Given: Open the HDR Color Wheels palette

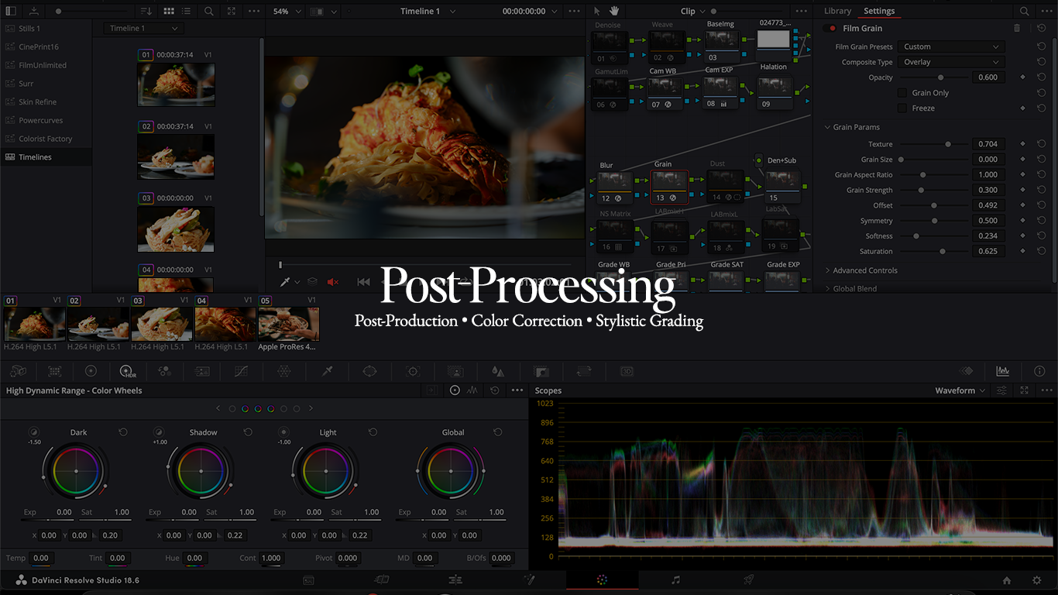Looking at the screenshot, I should pos(127,371).
